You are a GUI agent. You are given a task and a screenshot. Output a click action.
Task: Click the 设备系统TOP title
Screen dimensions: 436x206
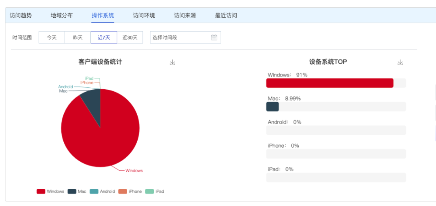[x=328, y=62]
